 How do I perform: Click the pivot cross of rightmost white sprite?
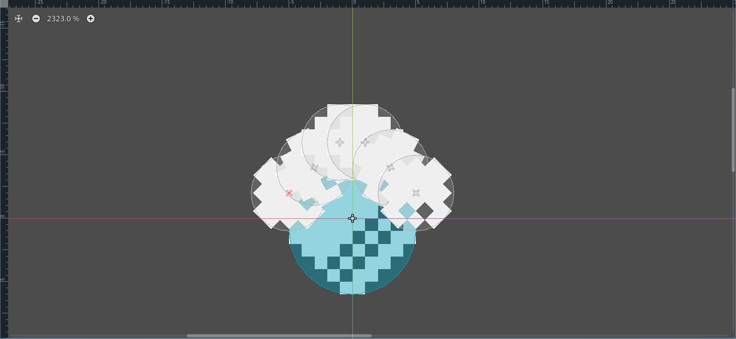point(416,193)
